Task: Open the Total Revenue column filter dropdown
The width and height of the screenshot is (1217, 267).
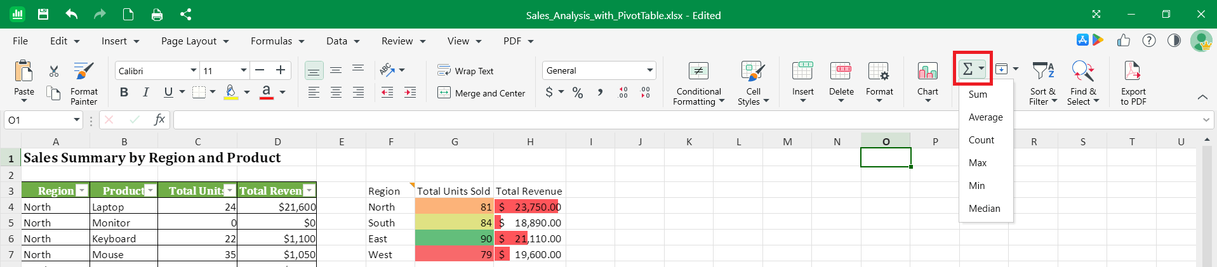Action: [309, 190]
